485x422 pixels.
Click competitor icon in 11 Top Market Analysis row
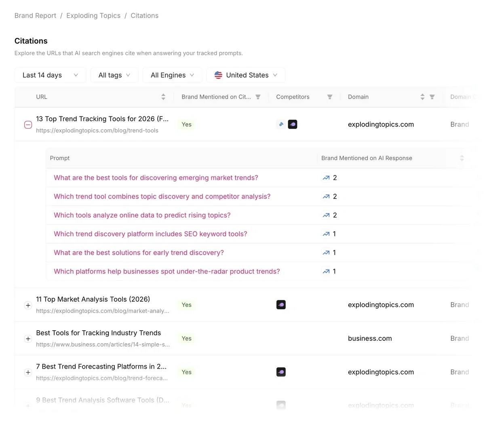coord(281,305)
